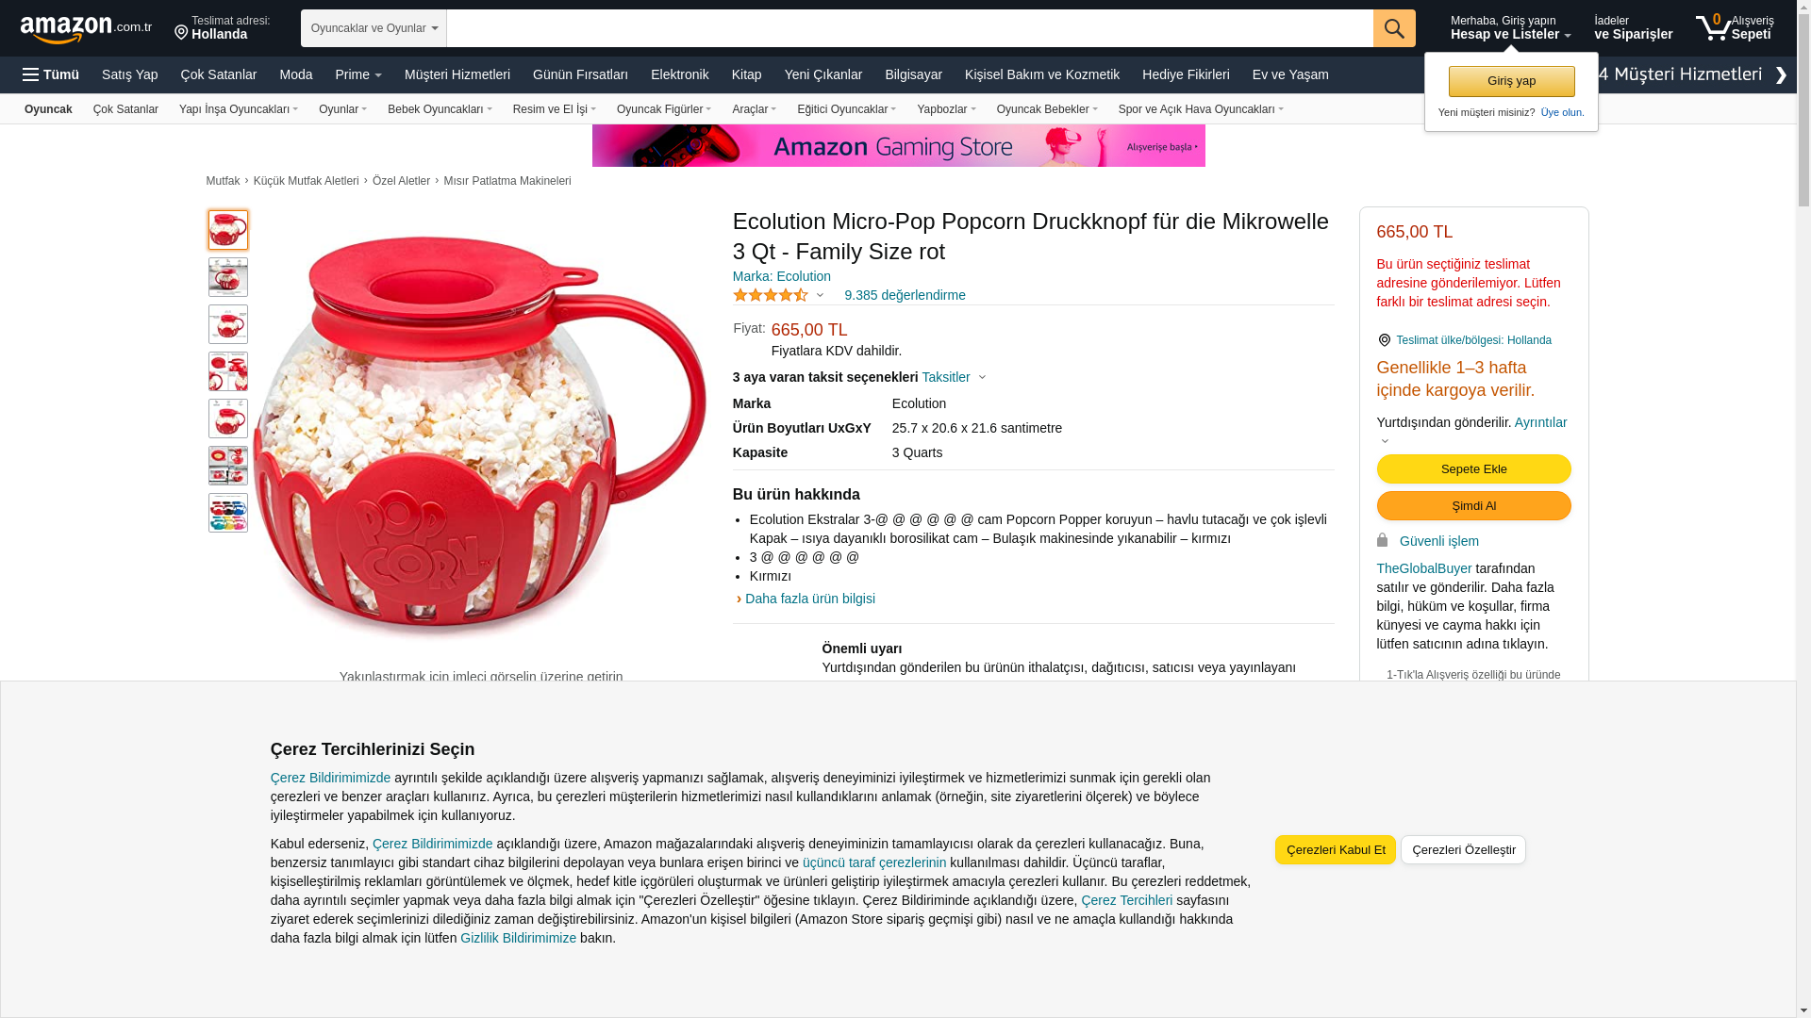Click the right arrow on the promo banner
This screenshot has height=1018, width=1811.
pyautogui.click(x=1781, y=74)
